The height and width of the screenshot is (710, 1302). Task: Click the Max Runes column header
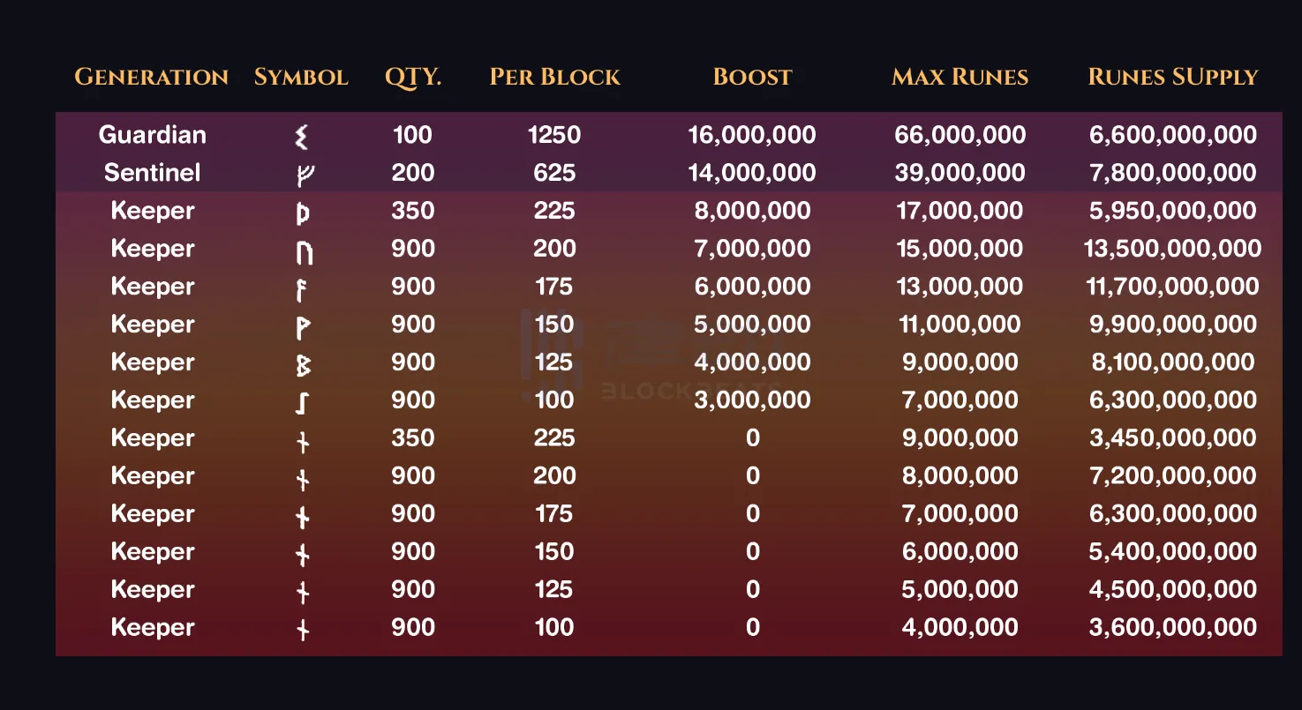pos(960,78)
